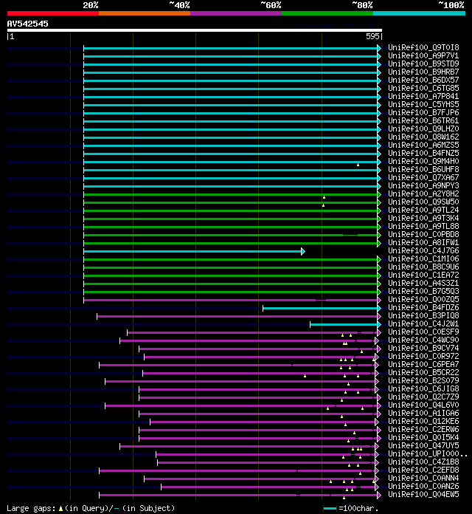The image size is (472, 514).
Task: Click the 595 query end position label
Action: (372, 36)
